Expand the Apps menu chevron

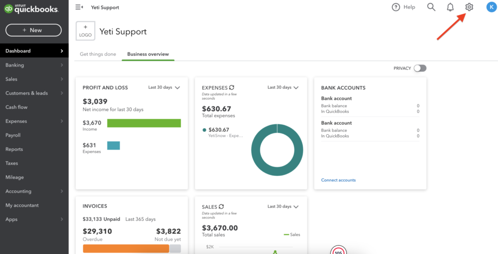pos(62,219)
